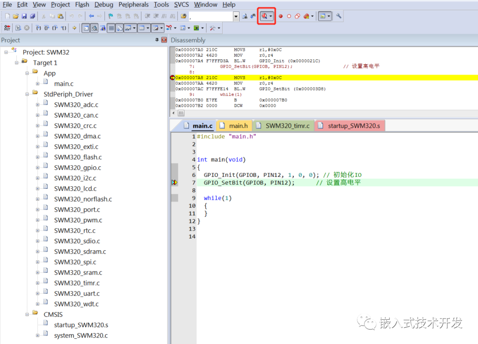The image size is (478, 344).
Task: Select system_SWM320.c under CMSIS
Action: 81,336
